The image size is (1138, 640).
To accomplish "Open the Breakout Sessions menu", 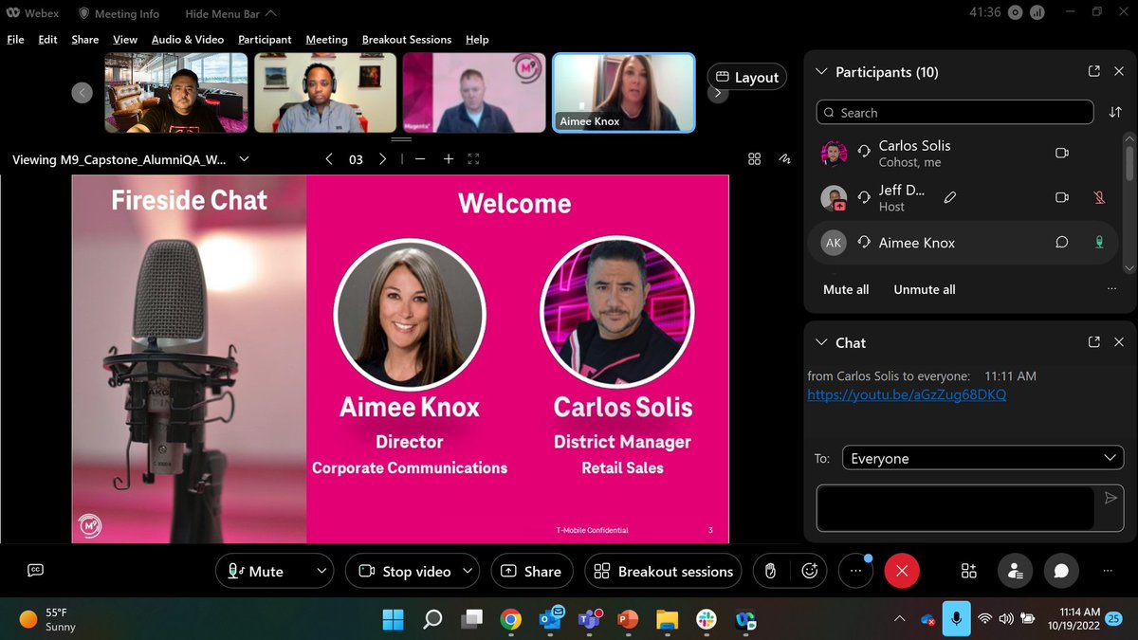I will (407, 39).
